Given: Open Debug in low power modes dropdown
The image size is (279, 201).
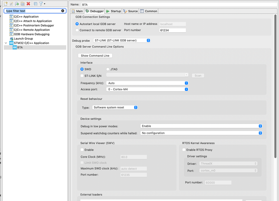Looking at the screenshot, I should click(201, 126).
